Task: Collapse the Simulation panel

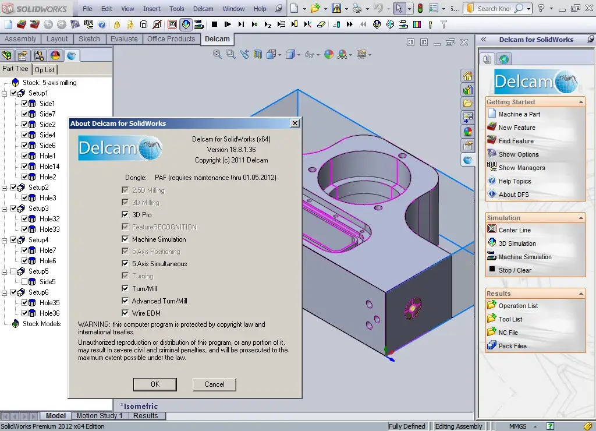Action: pyautogui.click(x=581, y=218)
